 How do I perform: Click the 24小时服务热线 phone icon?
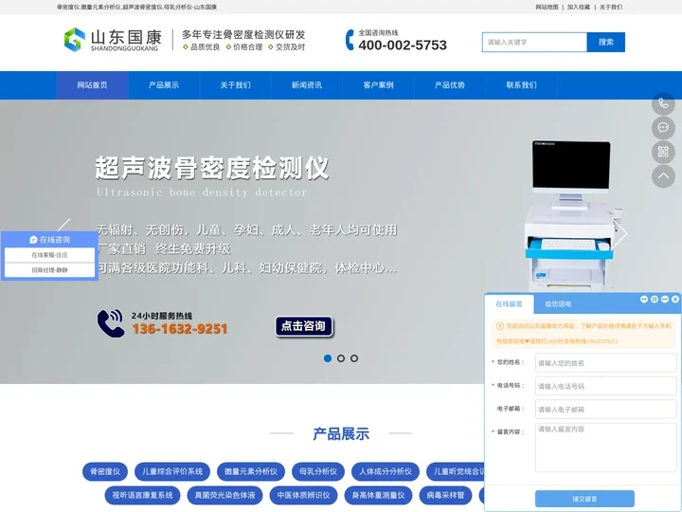pos(111,323)
